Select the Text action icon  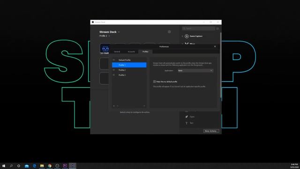tap(187, 123)
